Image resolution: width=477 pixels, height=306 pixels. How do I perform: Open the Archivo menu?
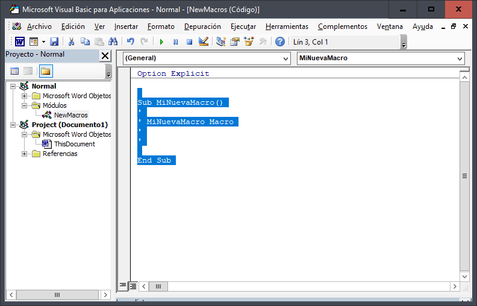click(39, 27)
